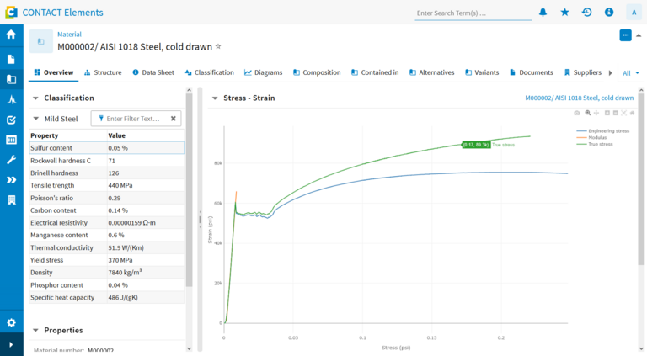Click chart zoom-in box icon
The width and height of the screenshot is (647, 356).
click(x=607, y=113)
